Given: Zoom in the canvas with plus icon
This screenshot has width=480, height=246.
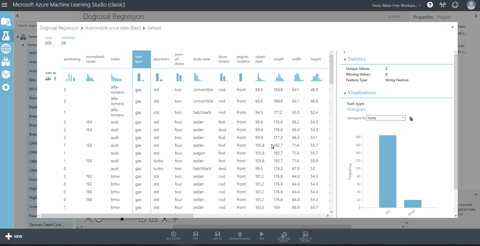Looking at the screenshot, I should (142, 219).
